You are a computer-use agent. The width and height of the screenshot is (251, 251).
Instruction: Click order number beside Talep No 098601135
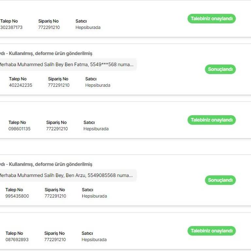[x=57, y=129]
